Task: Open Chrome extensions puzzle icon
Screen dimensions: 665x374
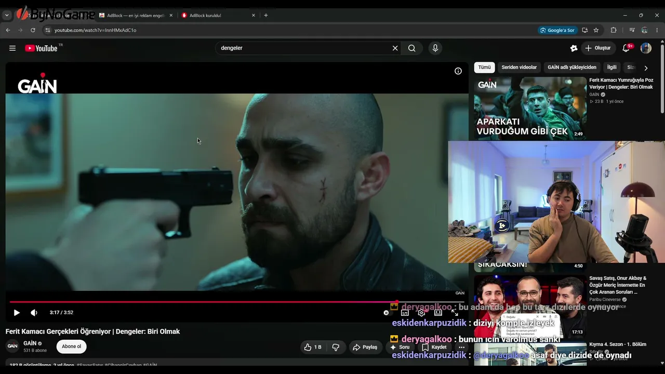Action: 614,30
